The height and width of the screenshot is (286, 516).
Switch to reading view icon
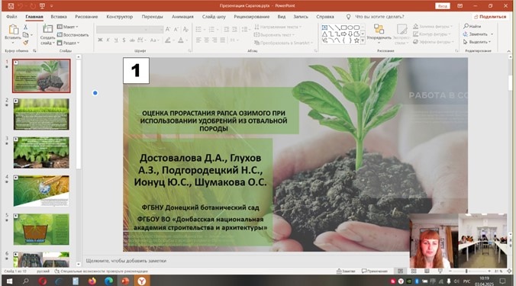click(x=427, y=272)
